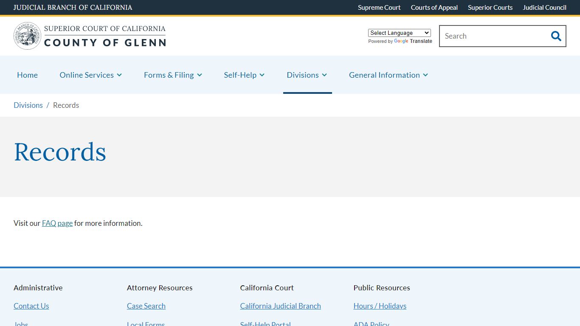Expand the Online Services menu
Screen dimensions: 580x326
click(x=91, y=75)
